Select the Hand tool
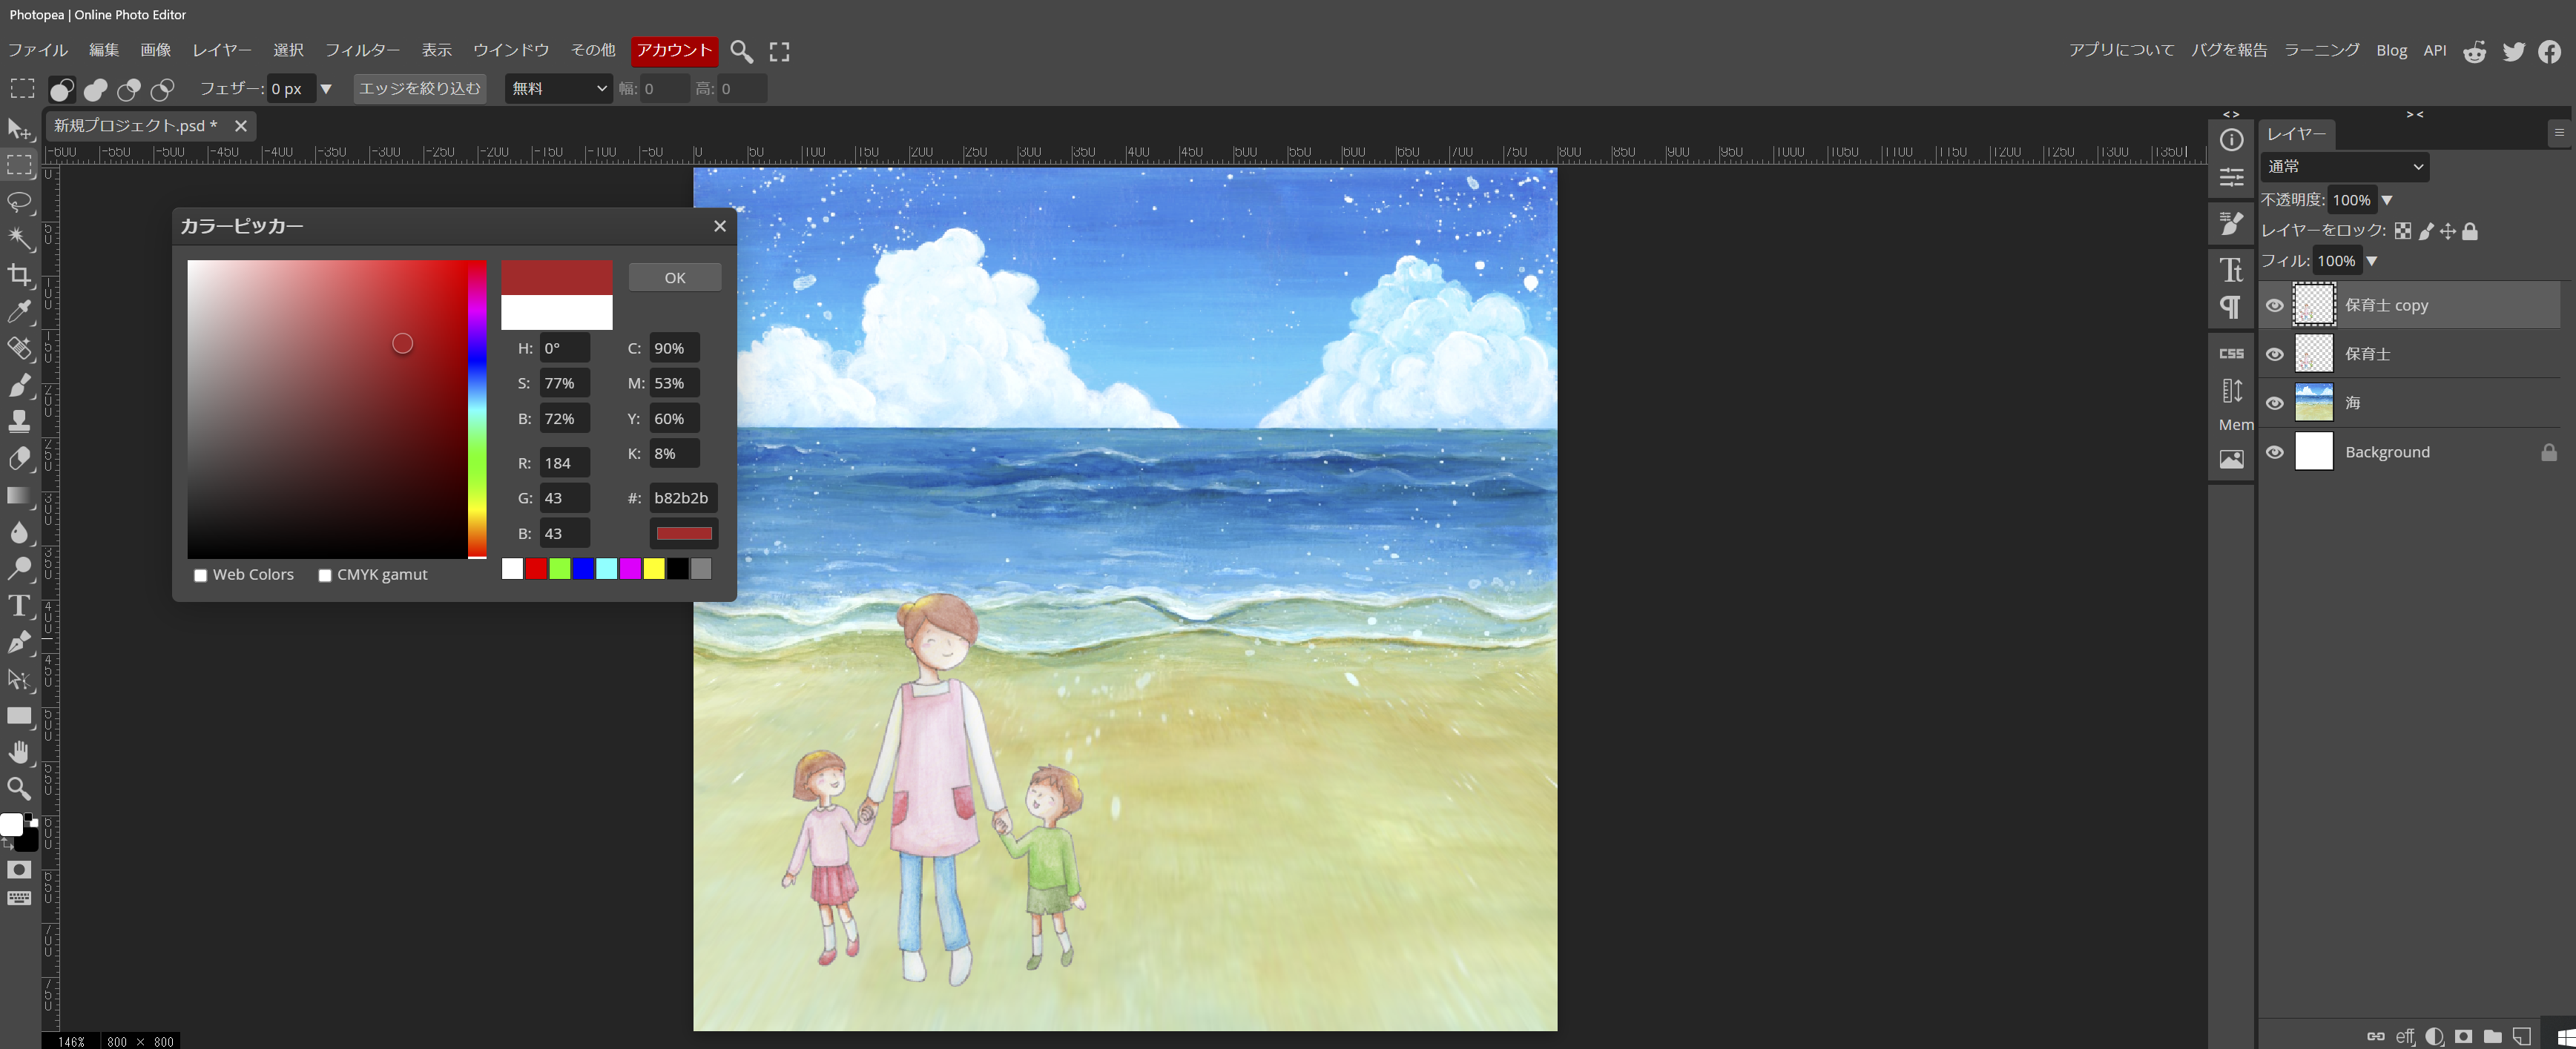Viewport: 2576px width, 1049px height. 19,752
